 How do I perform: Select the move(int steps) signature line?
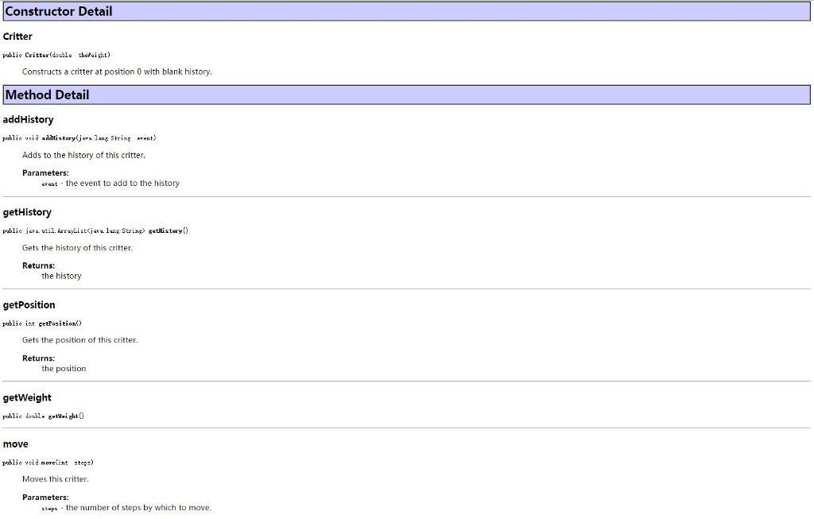[48, 463]
